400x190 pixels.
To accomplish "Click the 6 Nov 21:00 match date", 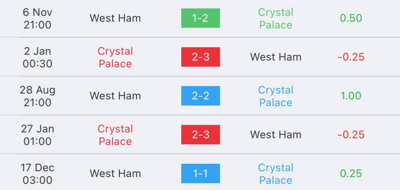I will click(x=37, y=18).
